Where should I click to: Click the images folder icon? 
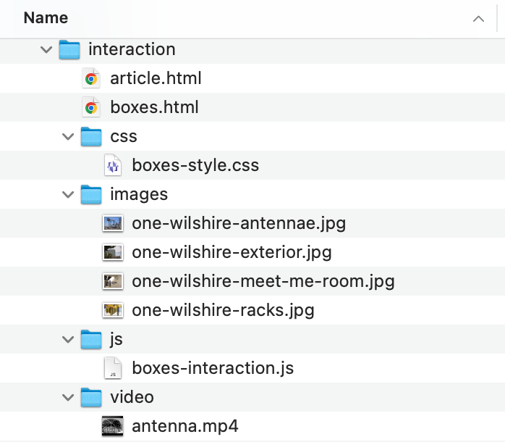coord(91,194)
